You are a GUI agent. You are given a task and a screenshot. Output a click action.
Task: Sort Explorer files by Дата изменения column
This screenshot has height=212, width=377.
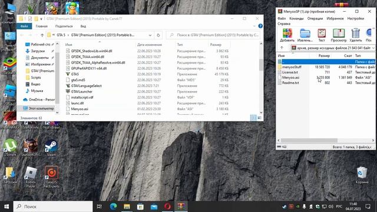(150, 45)
